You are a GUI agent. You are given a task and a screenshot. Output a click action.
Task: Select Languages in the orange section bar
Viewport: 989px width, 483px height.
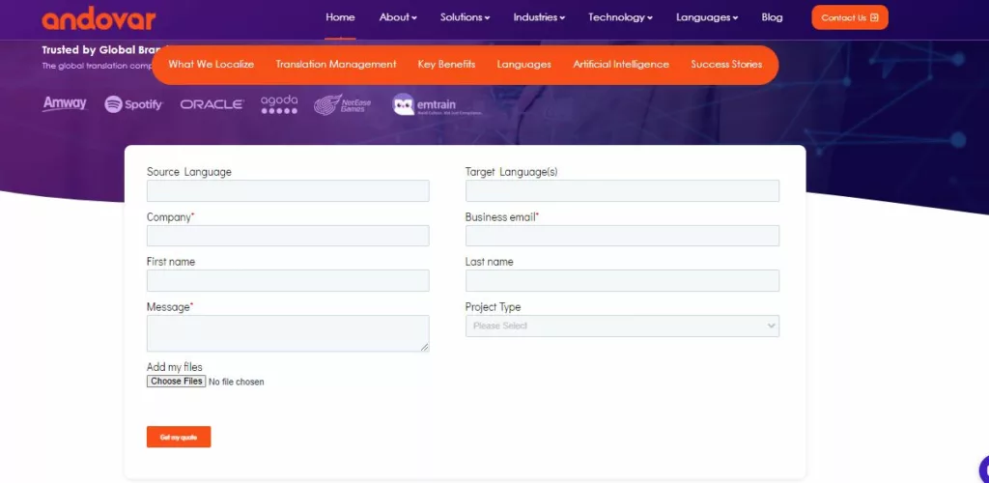pyautogui.click(x=524, y=65)
